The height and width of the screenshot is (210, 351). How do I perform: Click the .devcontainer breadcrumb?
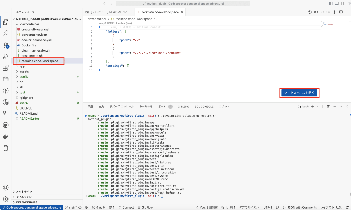tap(97, 19)
